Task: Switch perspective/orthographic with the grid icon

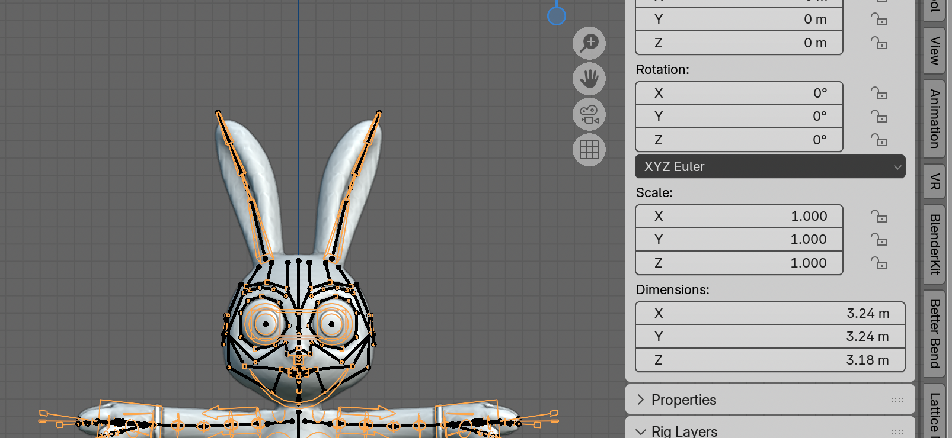Action: pos(589,150)
